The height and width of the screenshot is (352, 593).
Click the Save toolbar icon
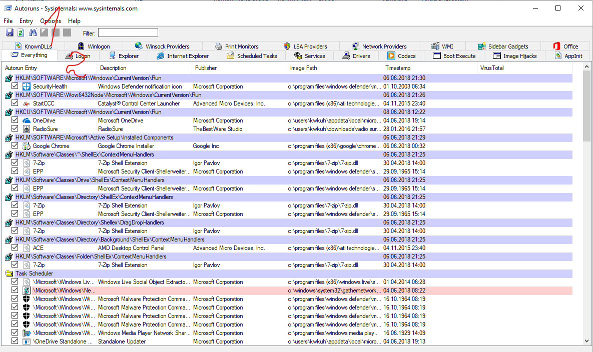pyautogui.click(x=10, y=33)
